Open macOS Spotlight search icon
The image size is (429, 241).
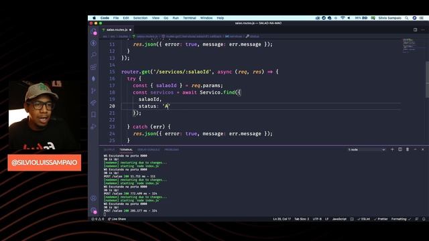pyautogui.click(x=407, y=18)
